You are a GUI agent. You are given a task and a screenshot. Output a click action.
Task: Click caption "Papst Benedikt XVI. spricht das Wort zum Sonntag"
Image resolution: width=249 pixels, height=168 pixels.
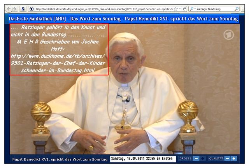tap(60, 159)
